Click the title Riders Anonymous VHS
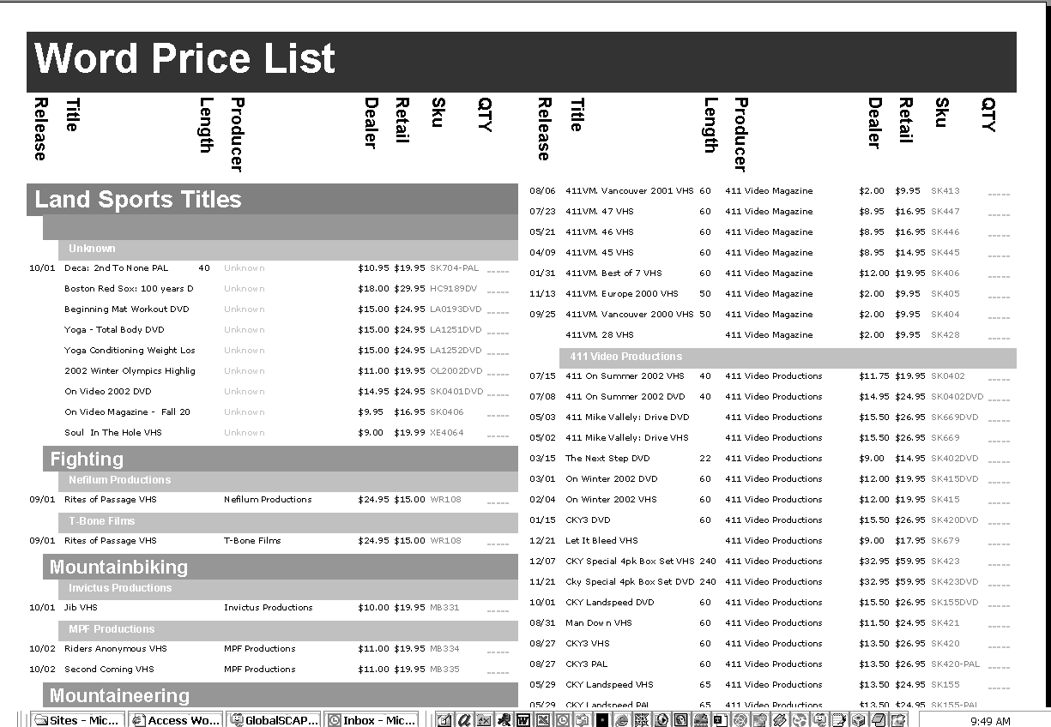 point(116,649)
